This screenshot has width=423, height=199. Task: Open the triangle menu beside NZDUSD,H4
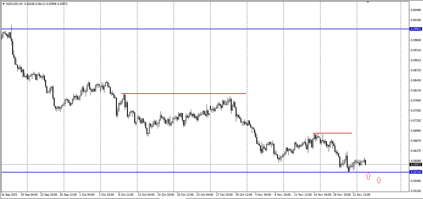[x=3, y=4]
